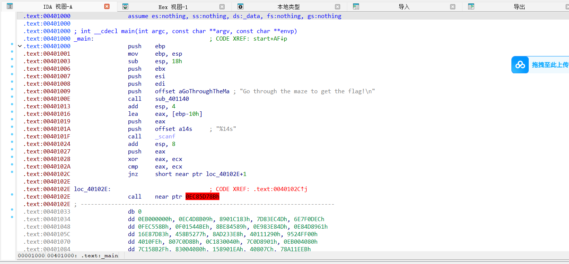Open the 导出 tab
The width and height of the screenshot is (569, 264).
click(x=519, y=7)
